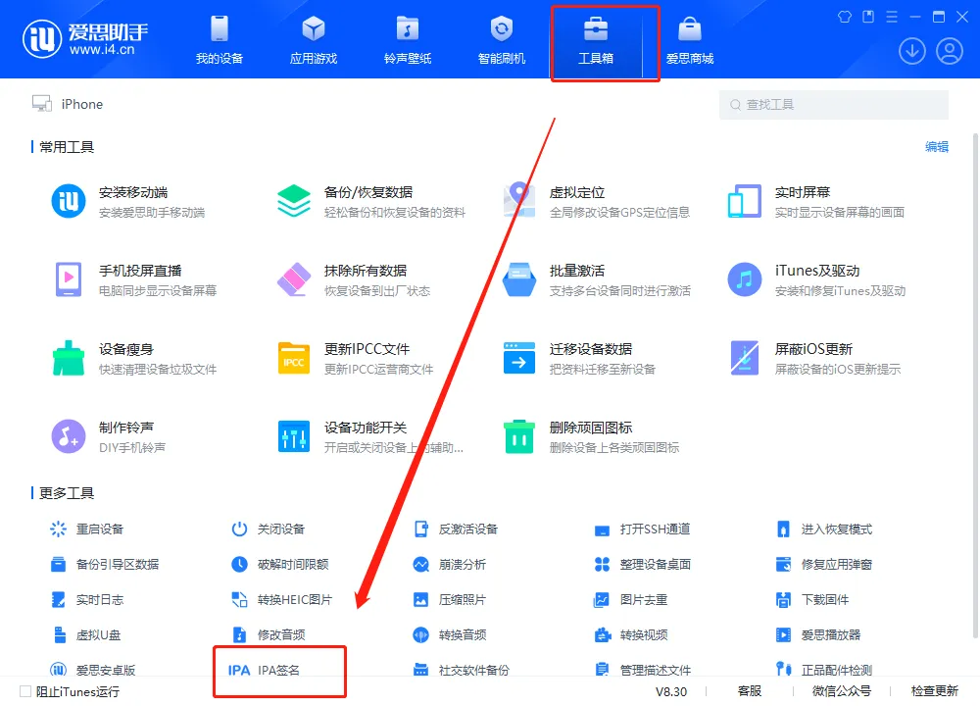Screen dimensions: 980x706
Task: Open 更新IPCC文件 icon
Action: 294,358
